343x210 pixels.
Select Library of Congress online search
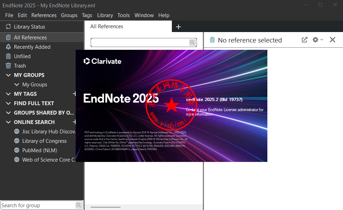click(x=44, y=141)
